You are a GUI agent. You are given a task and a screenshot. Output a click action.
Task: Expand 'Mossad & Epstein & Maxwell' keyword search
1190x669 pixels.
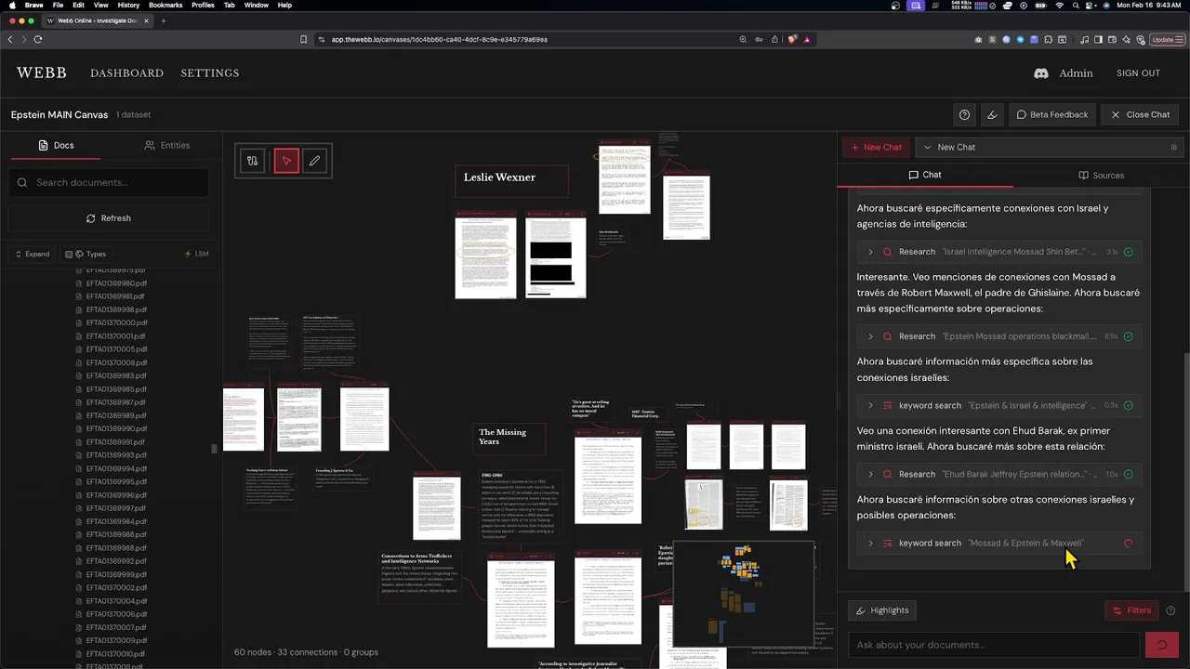(x=999, y=543)
